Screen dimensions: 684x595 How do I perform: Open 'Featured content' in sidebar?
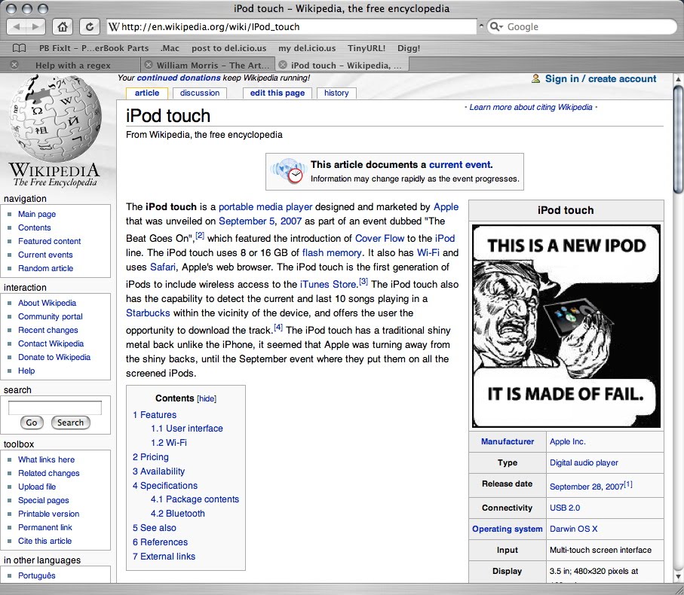[49, 241]
